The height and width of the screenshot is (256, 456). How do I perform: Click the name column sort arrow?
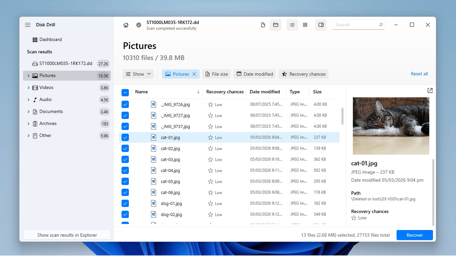[x=198, y=92]
